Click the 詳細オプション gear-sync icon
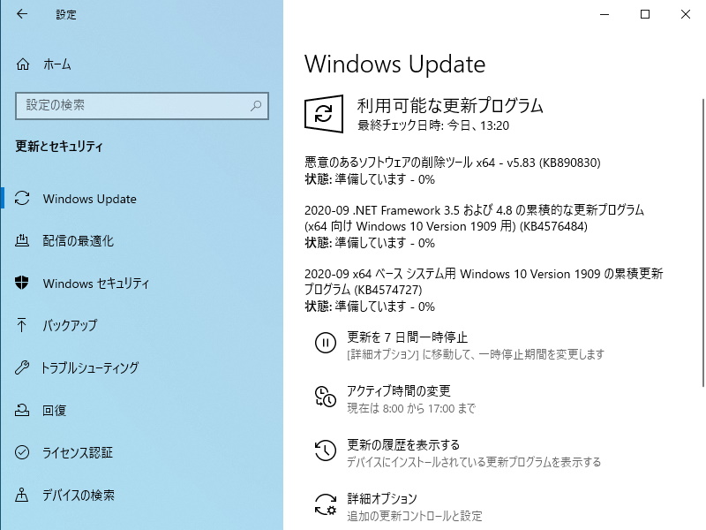Image resolution: width=706 pixels, height=530 pixels. 325,504
